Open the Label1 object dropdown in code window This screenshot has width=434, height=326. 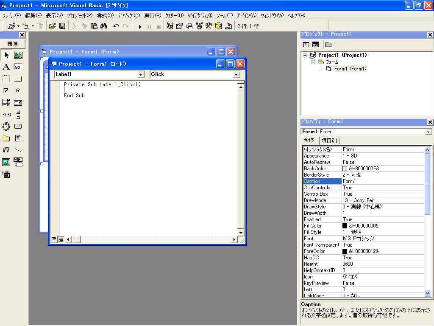click(x=141, y=75)
